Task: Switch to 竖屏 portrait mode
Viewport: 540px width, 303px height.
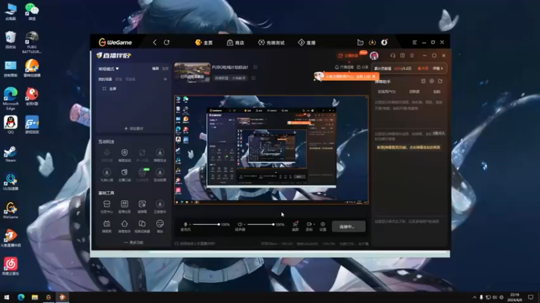Action: tap(165, 69)
